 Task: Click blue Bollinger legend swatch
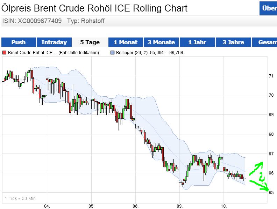112,53
